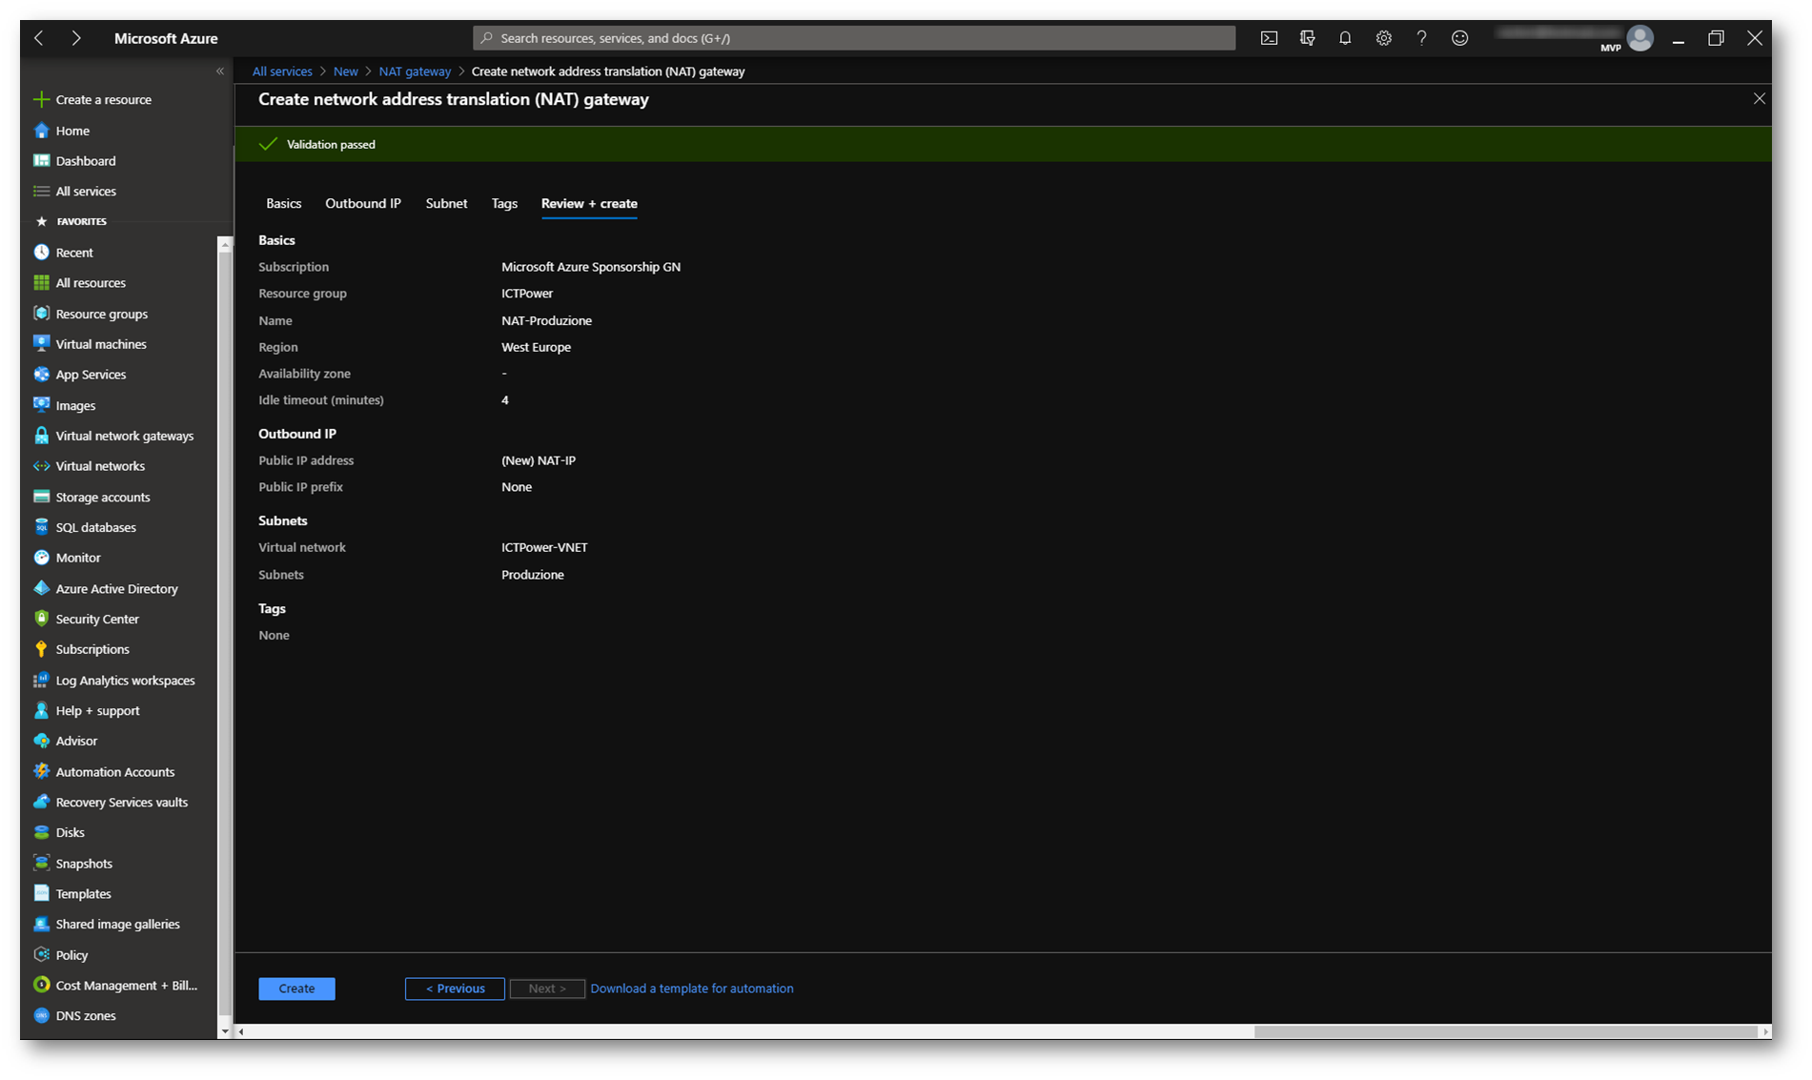This screenshot has height=1080, width=1812.
Task: Open the notifications bell
Action: pyautogui.click(x=1345, y=38)
